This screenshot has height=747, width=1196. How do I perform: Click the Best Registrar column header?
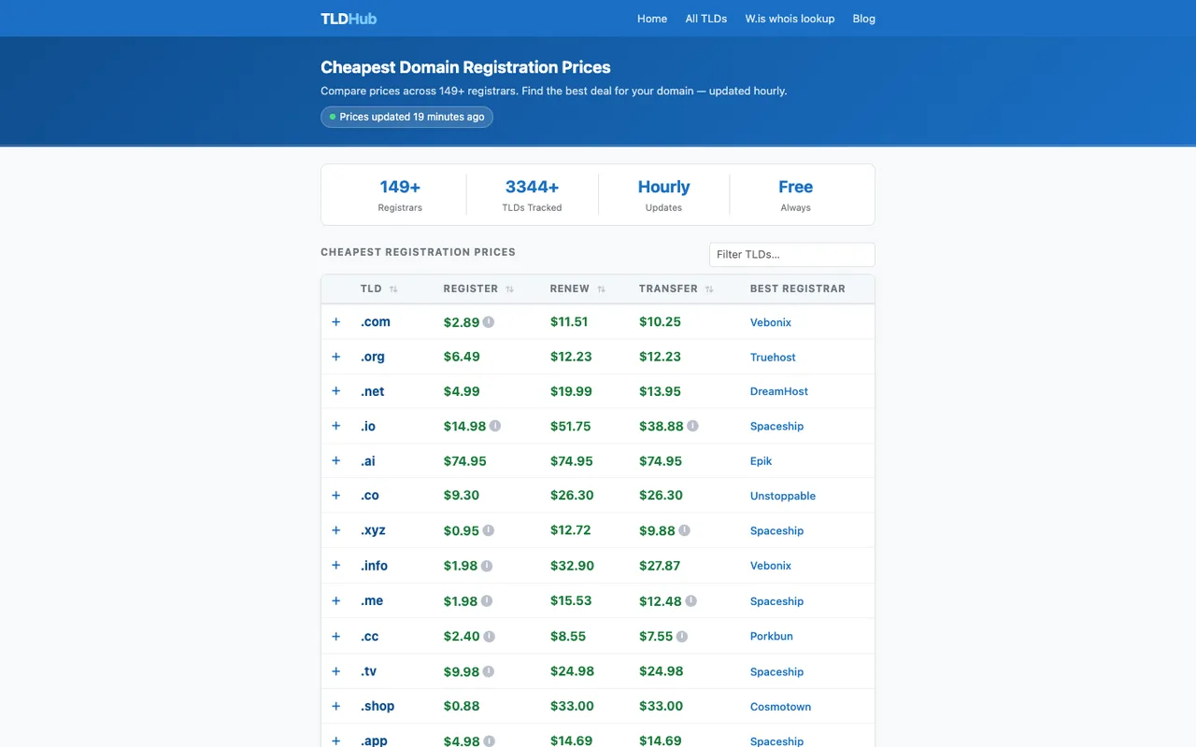click(x=798, y=289)
